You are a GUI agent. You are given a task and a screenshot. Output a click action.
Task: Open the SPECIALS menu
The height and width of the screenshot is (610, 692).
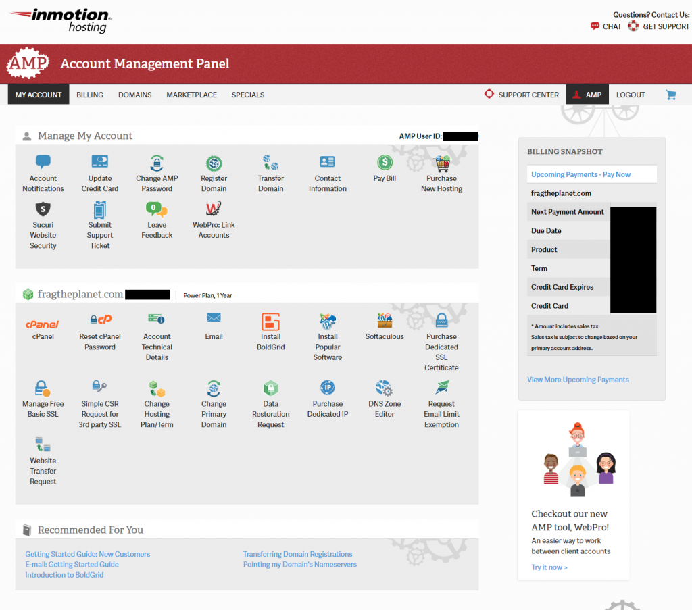pos(248,95)
